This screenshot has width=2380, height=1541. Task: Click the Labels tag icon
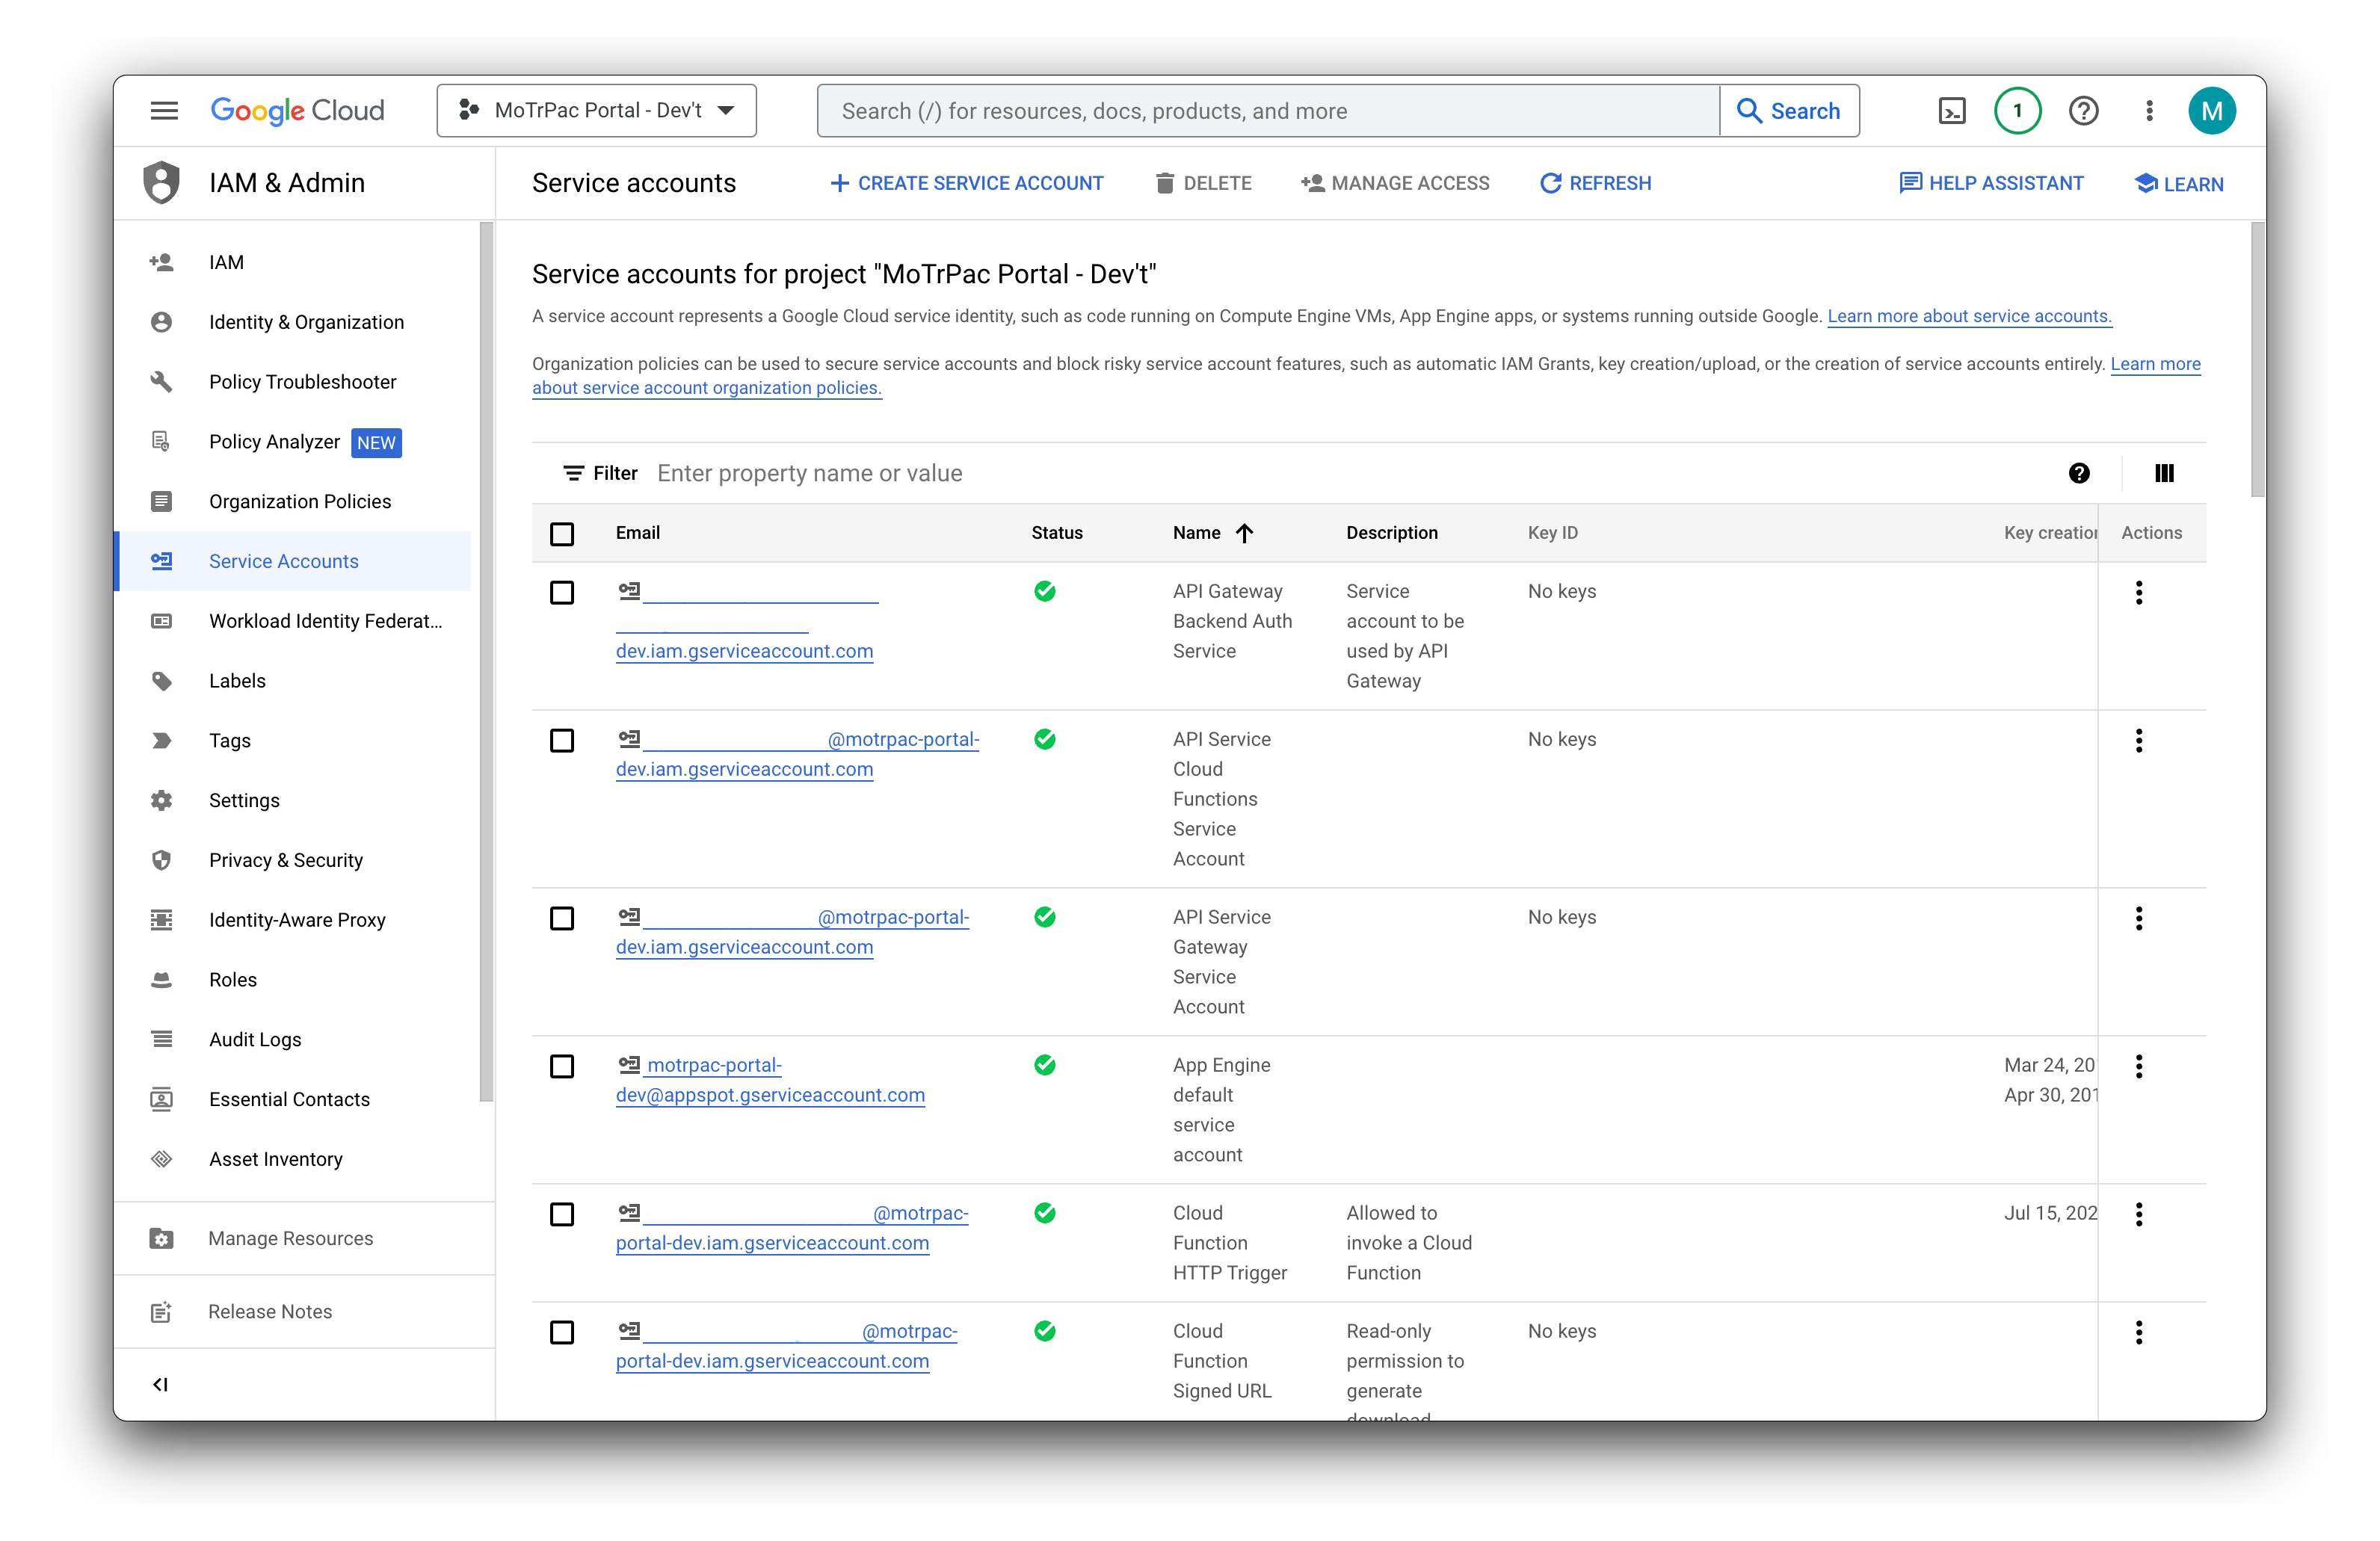[161, 680]
